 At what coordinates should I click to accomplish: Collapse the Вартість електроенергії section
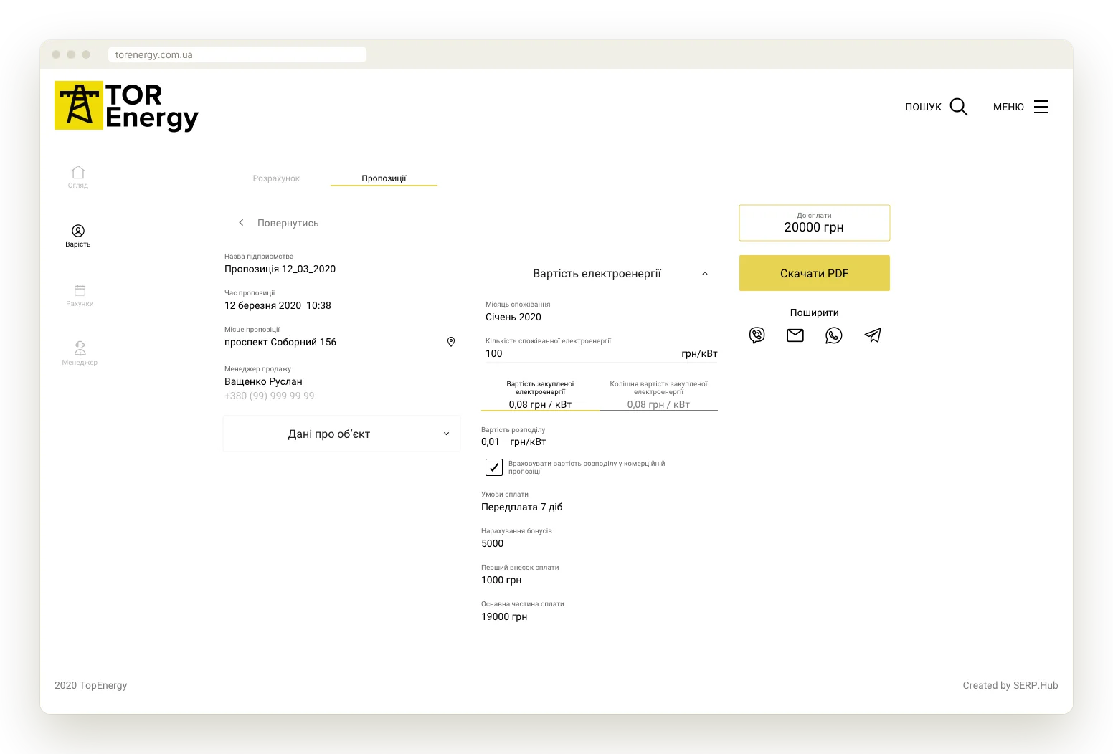(705, 273)
